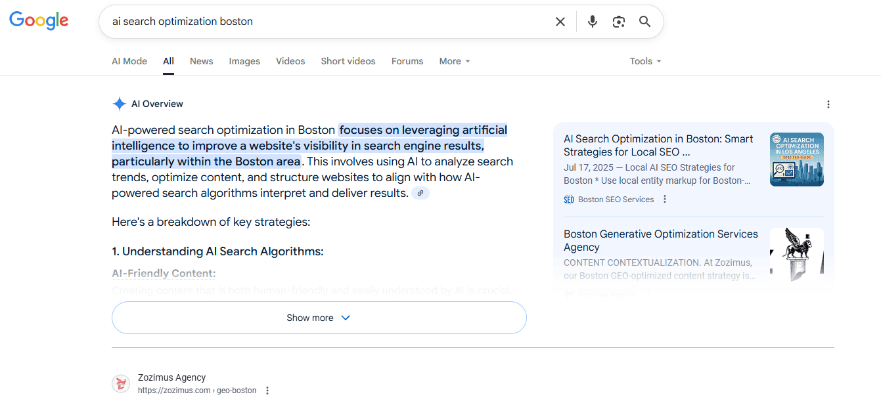Open the News tab
The image size is (881, 403).
click(x=202, y=61)
